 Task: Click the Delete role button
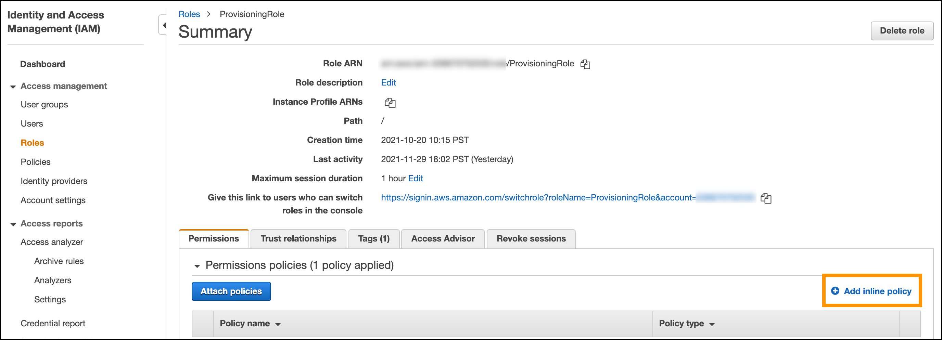[902, 31]
